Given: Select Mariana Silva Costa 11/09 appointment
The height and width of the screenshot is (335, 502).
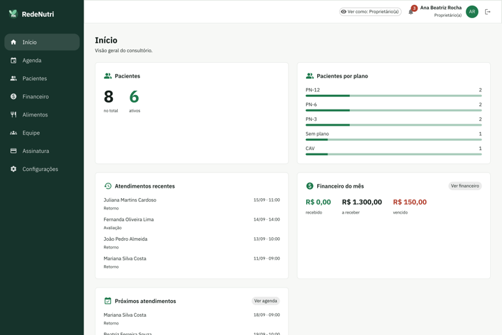Looking at the screenshot, I should (x=192, y=262).
